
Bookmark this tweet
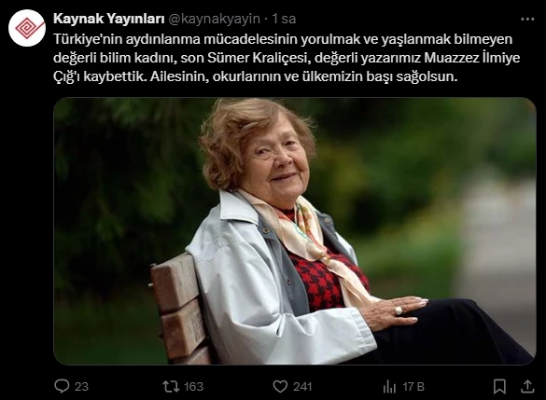pyautogui.click(x=499, y=386)
